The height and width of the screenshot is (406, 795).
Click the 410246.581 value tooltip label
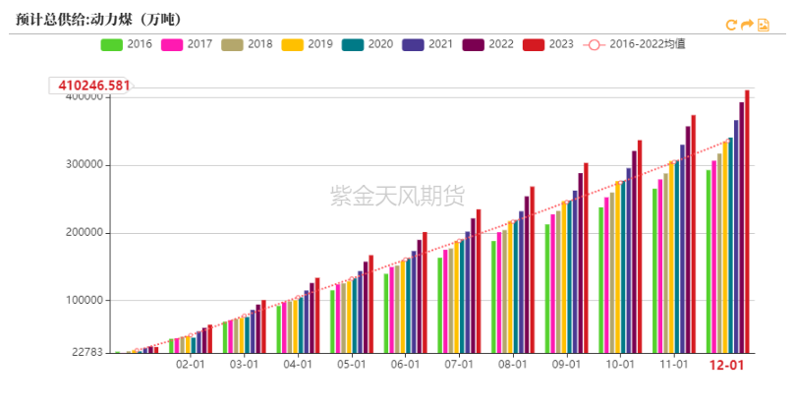pos(90,86)
